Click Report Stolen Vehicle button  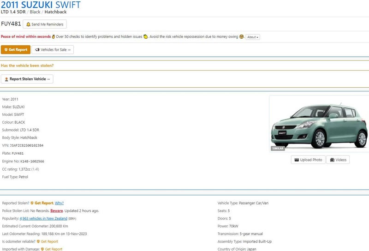click(27, 79)
